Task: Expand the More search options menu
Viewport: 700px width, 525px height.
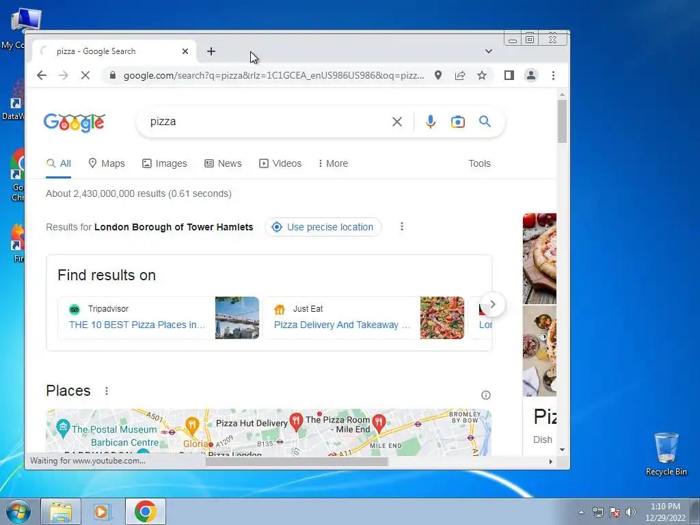Action: [x=333, y=163]
